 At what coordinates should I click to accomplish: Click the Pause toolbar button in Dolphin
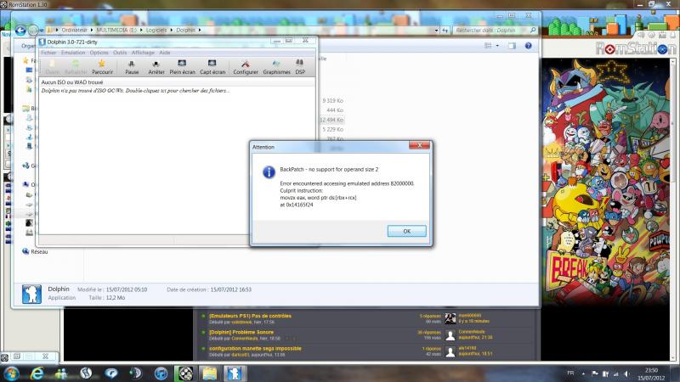(132, 67)
